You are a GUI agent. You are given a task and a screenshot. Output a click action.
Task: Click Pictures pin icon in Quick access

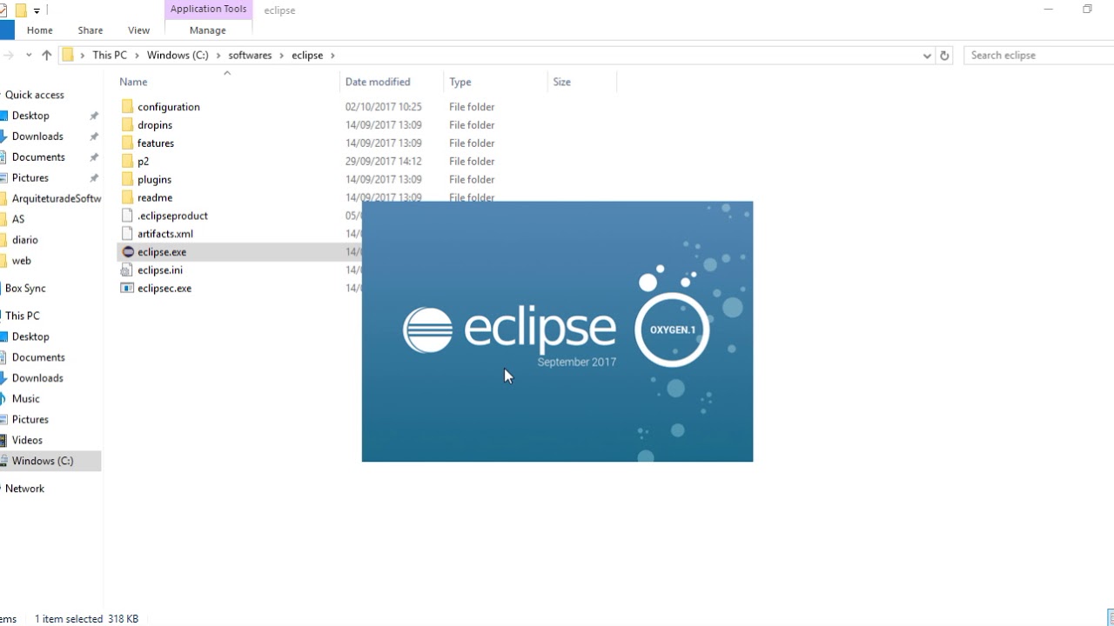point(94,178)
